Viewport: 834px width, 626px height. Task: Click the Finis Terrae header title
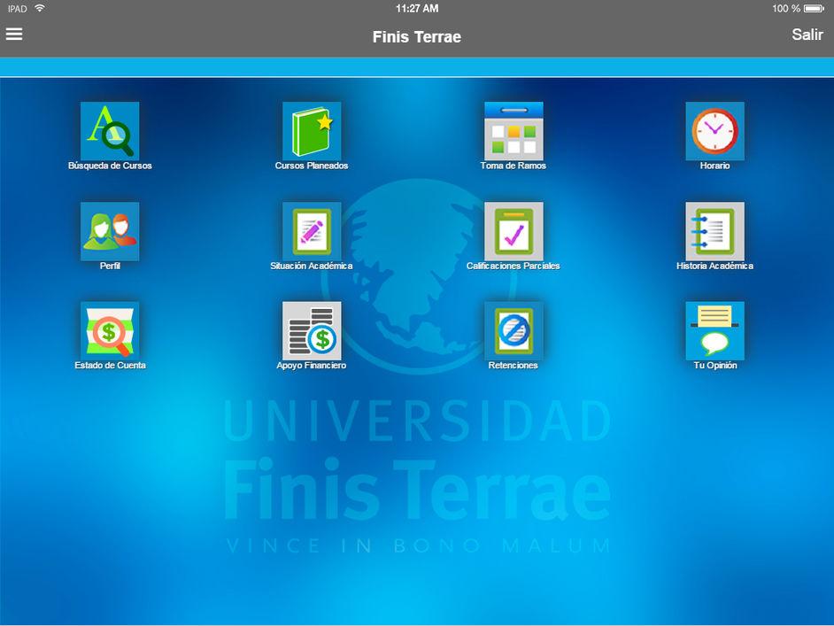click(x=417, y=36)
